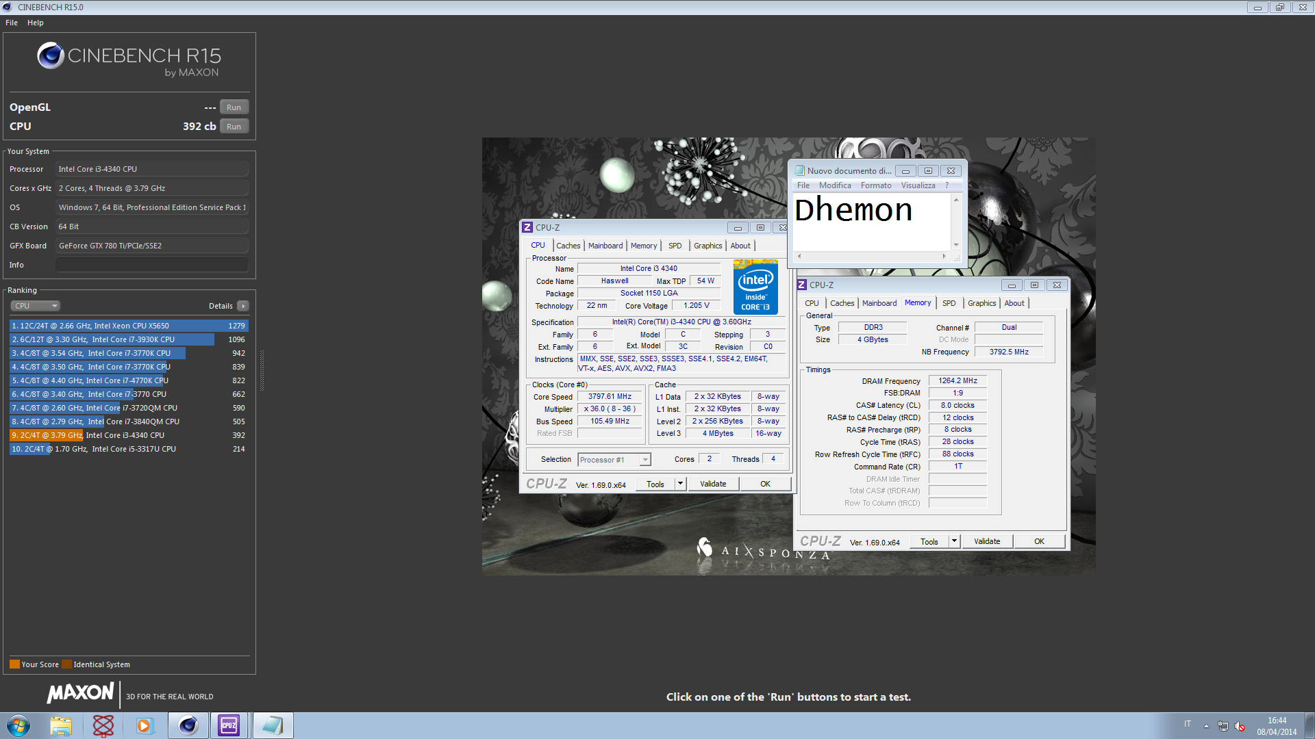1315x739 pixels.
Task: Click the empty Info field under Your System
Action: (152, 265)
